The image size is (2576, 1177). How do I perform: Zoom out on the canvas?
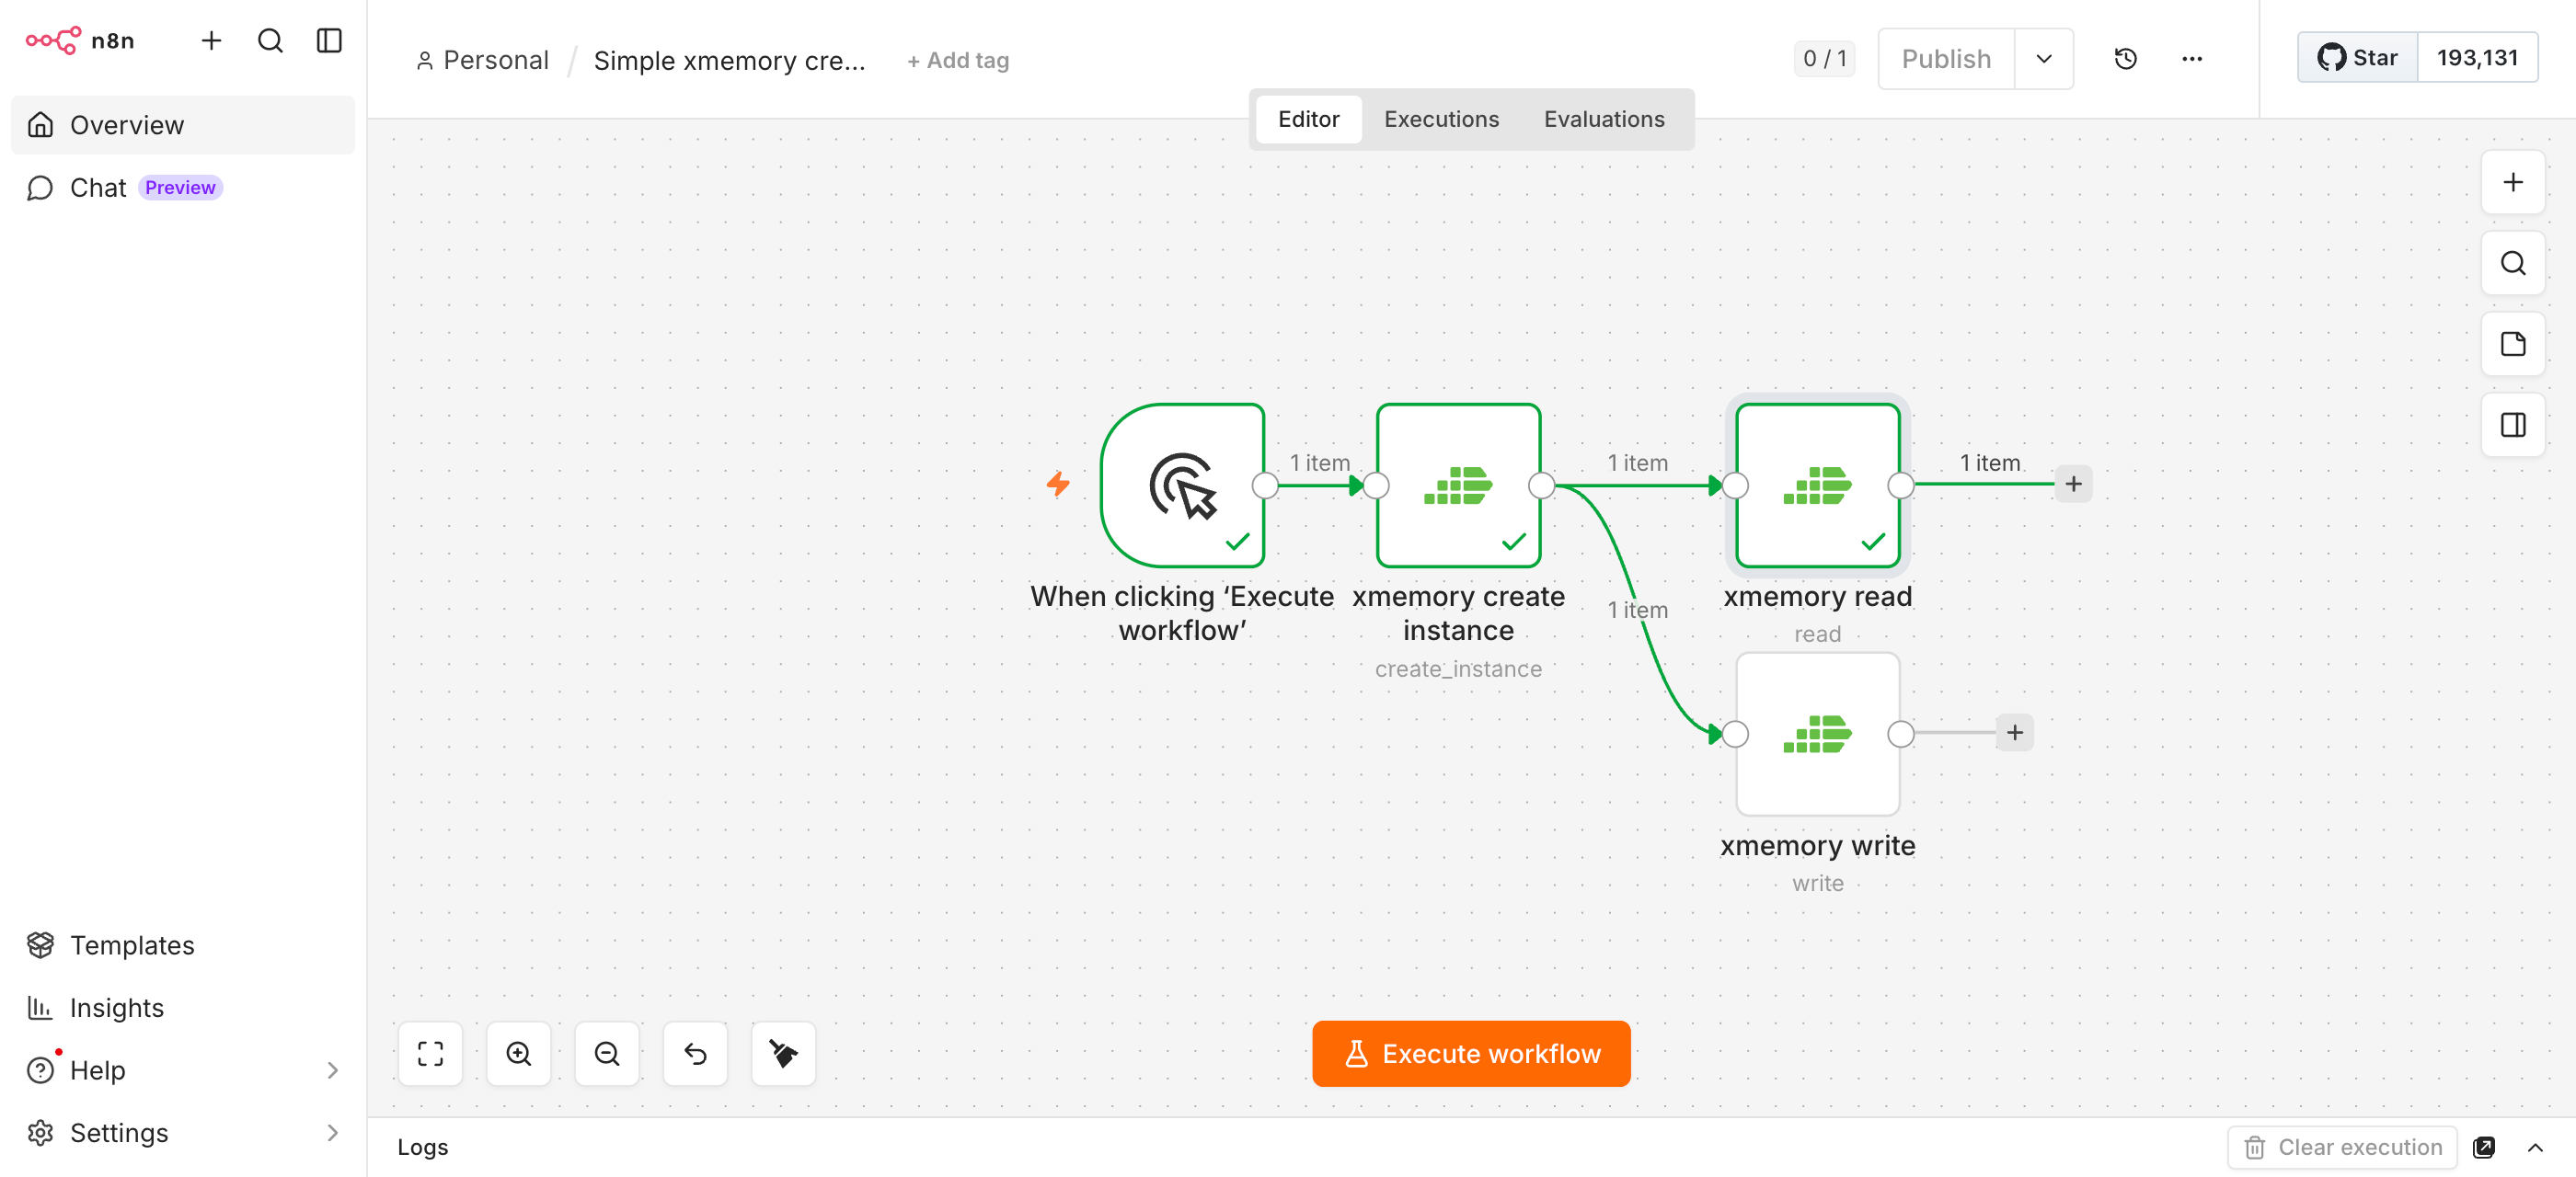pos(606,1053)
